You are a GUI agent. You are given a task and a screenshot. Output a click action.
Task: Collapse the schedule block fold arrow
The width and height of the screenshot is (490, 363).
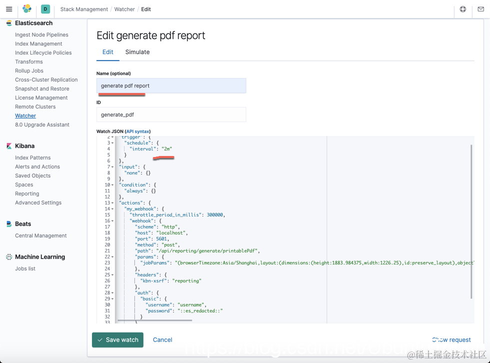(112, 143)
